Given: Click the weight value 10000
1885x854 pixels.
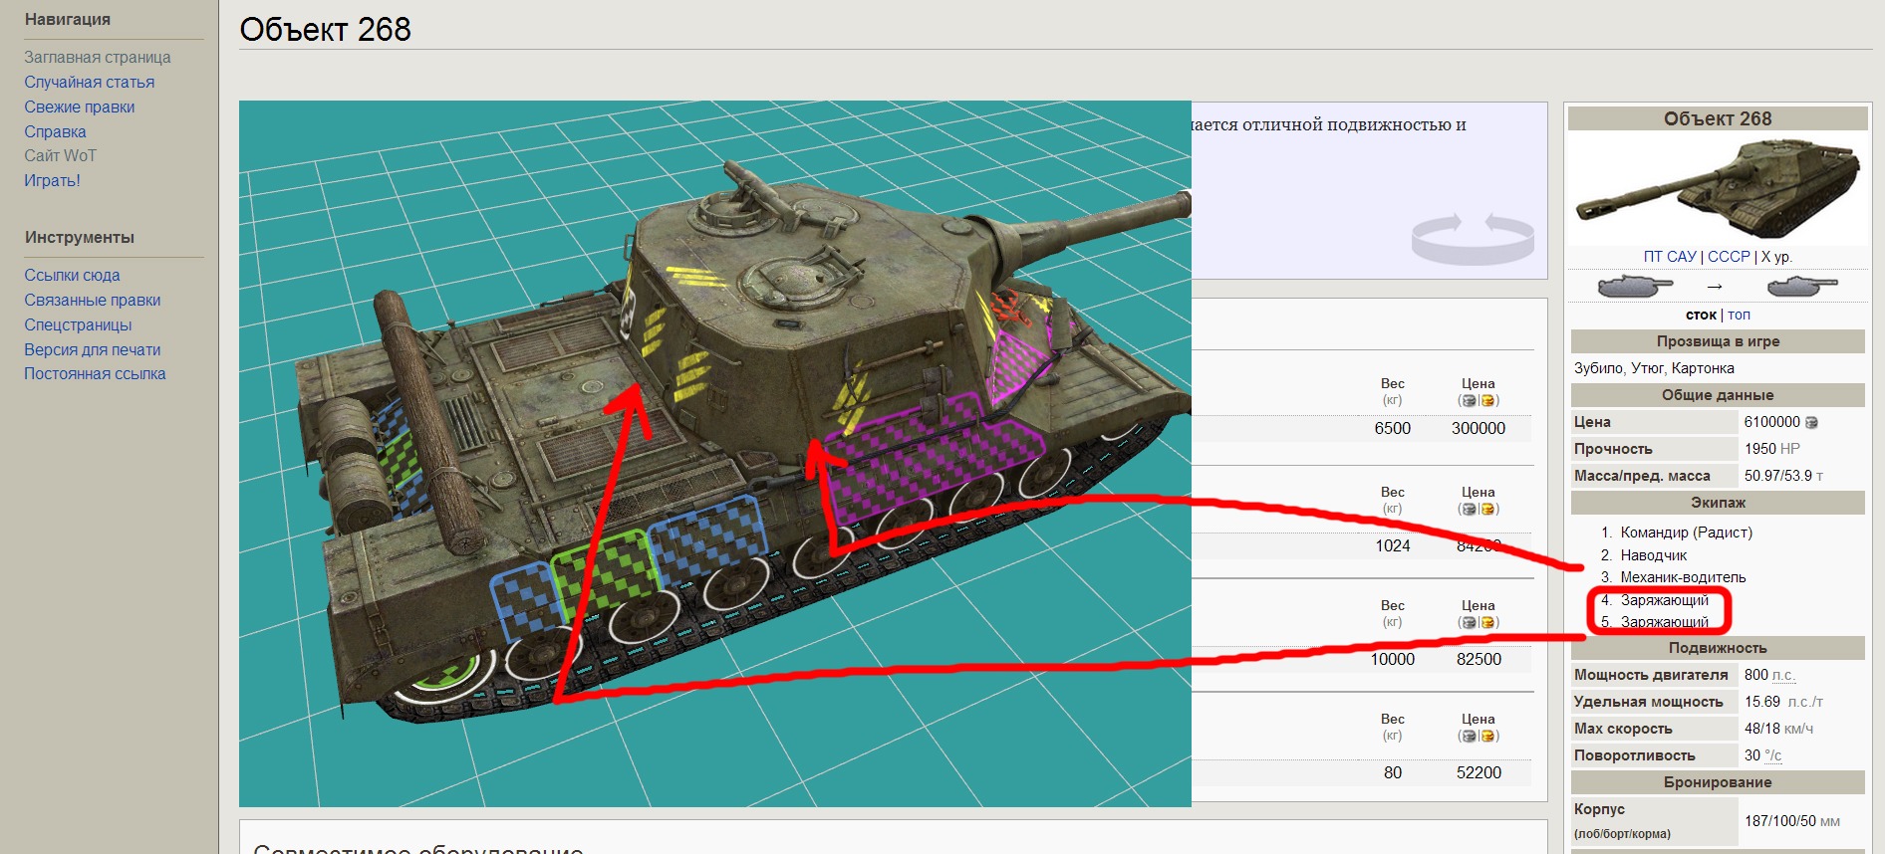Looking at the screenshot, I should tap(1392, 659).
